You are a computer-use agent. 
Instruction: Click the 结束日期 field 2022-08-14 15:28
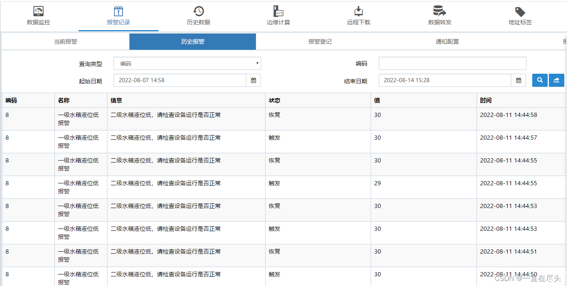tap(445, 80)
